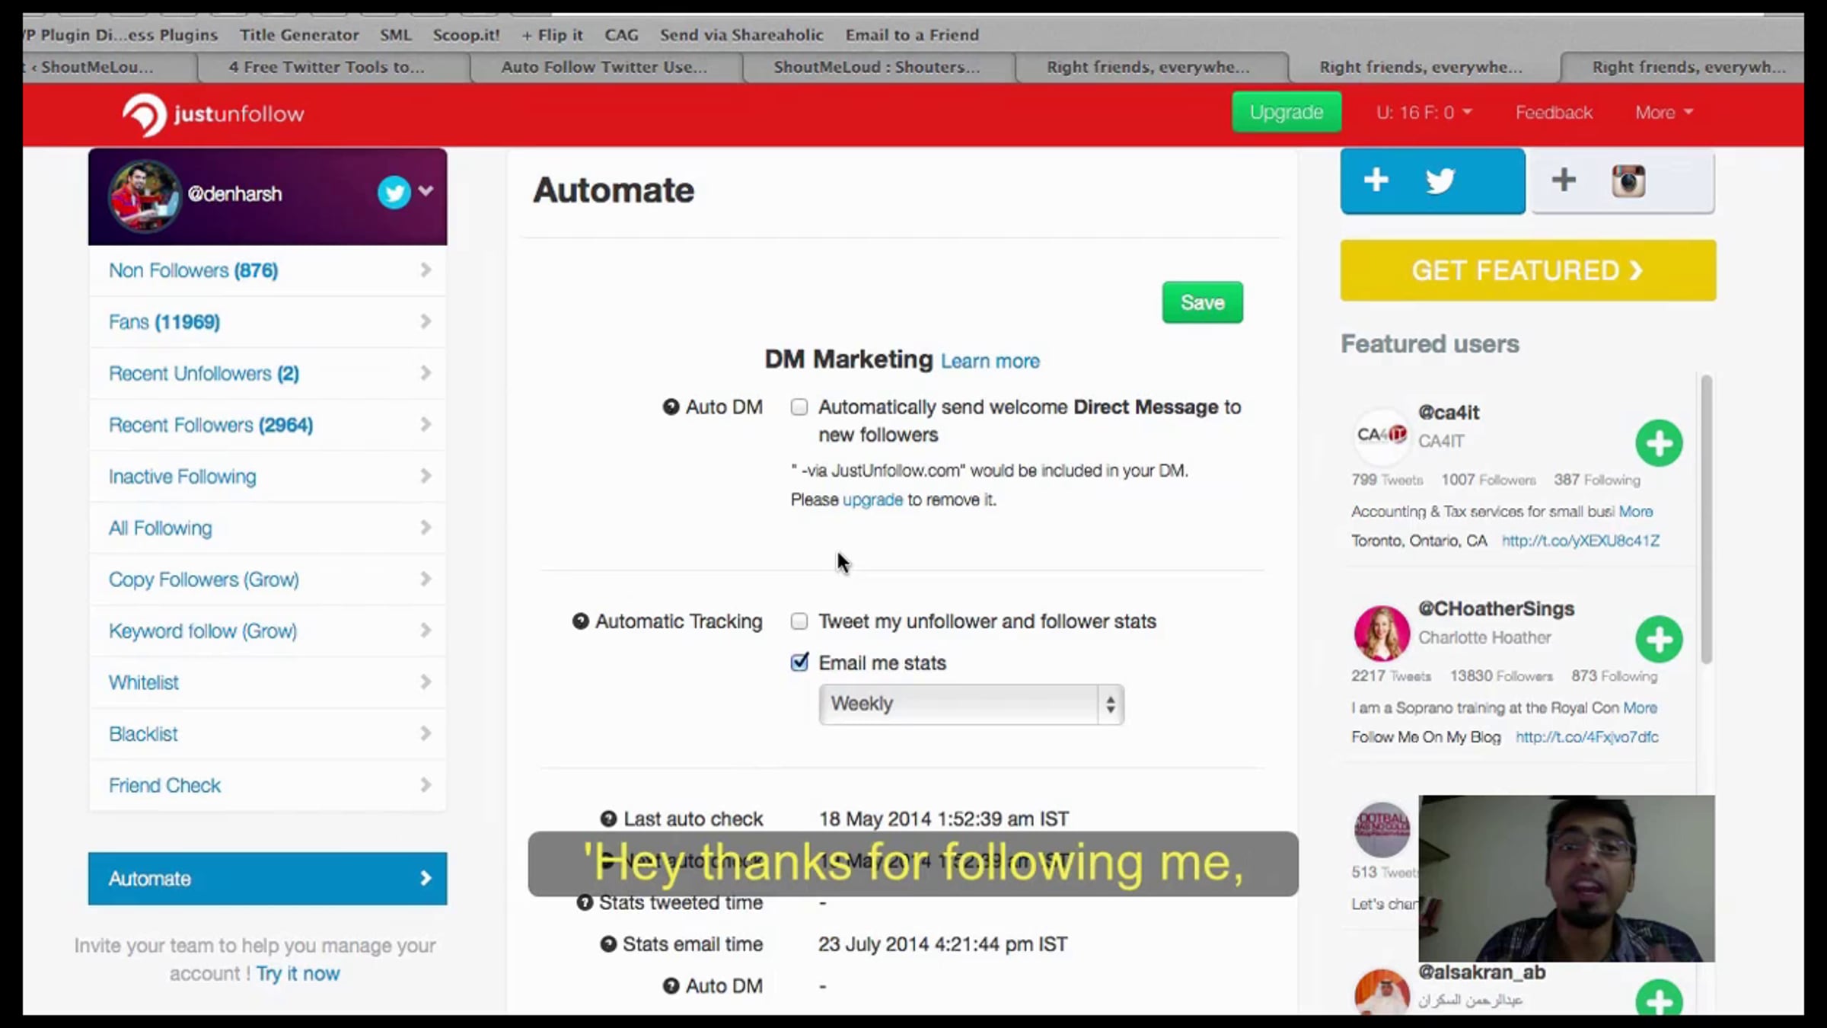Uncheck the Email me stats checkbox
Screen dimensions: 1827x1028
(x=799, y=662)
